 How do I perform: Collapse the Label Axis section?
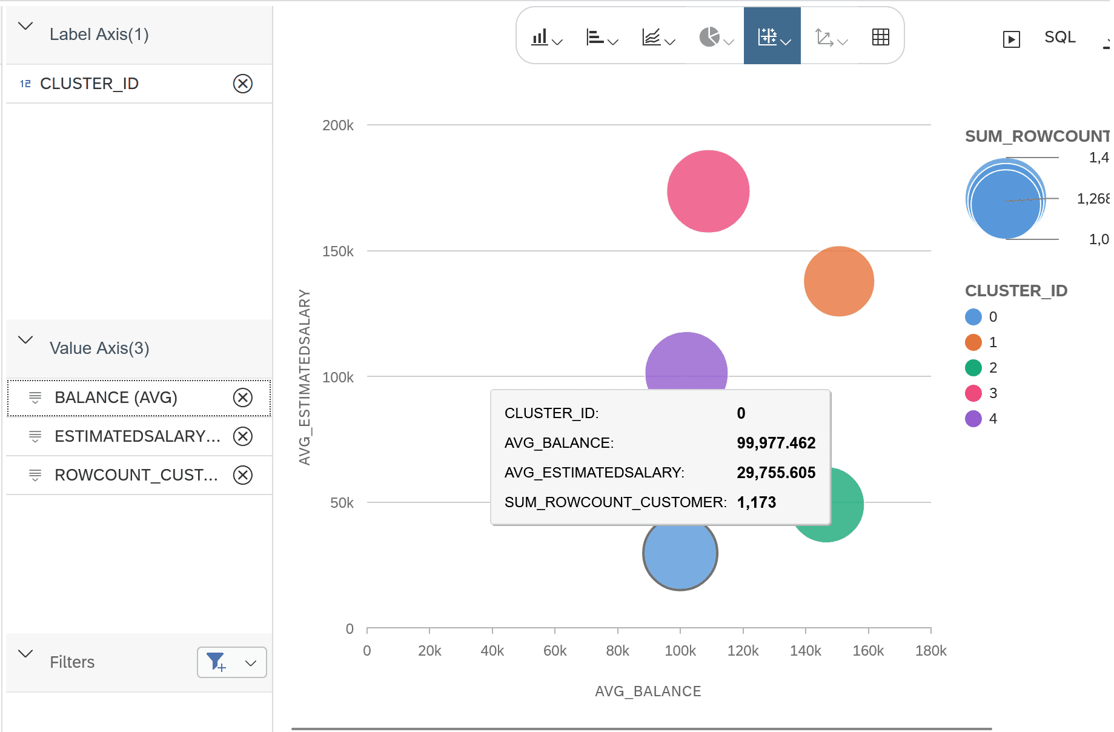25,25
